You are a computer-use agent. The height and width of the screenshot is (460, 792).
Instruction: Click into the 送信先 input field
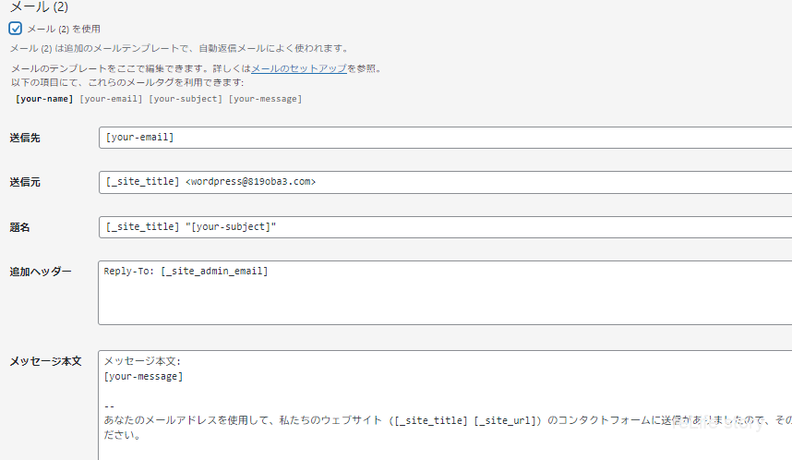[443, 138]
